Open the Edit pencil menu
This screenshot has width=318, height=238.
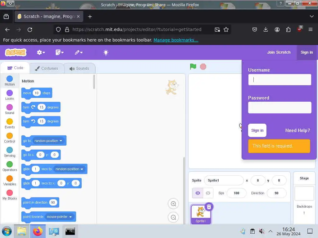click(79, 52)
